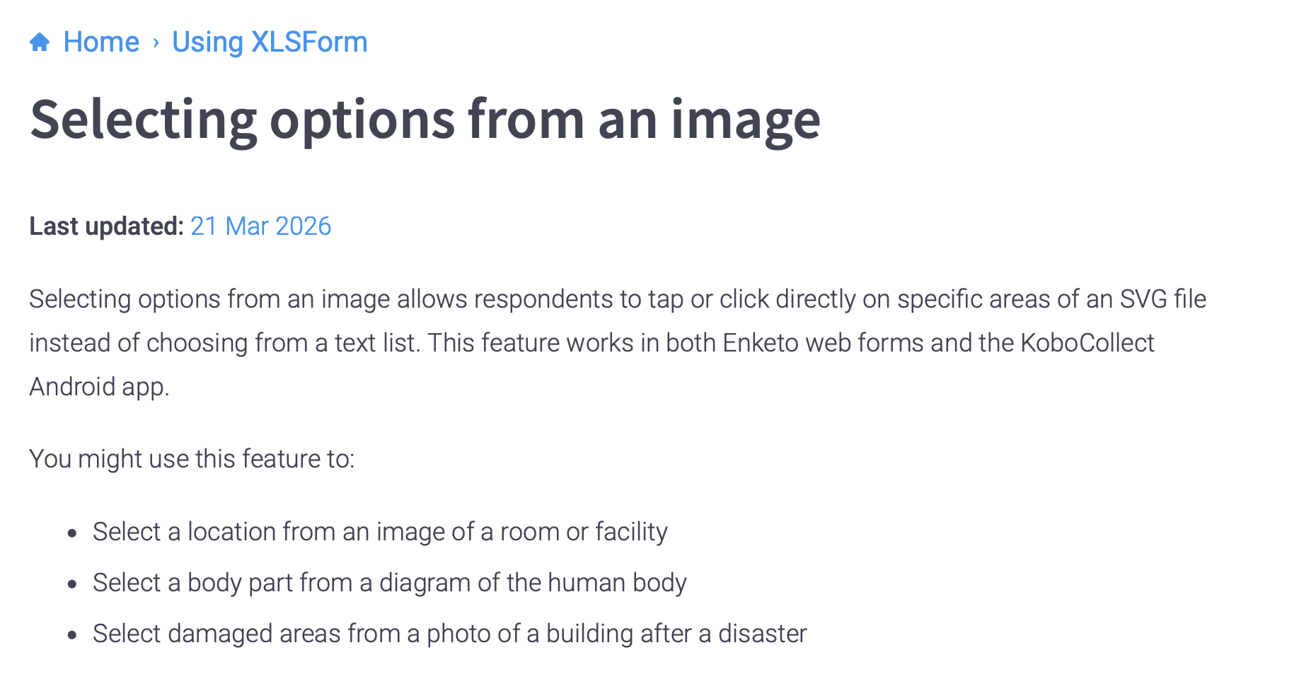Click the word 'KoboCollect' in the intro paragraph
Viewport: 1316px width, 679px height.
[x=1087, y=343]
